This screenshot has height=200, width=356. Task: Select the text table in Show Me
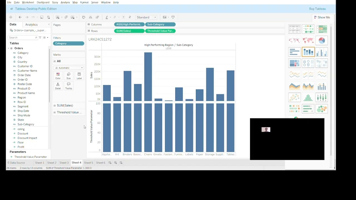[x=294, y=29]
